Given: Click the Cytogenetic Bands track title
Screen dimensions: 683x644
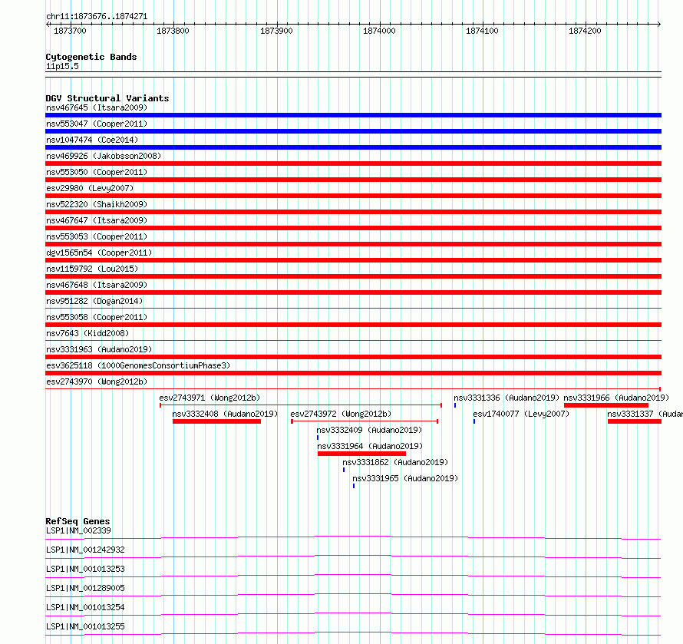Looking at the screenshot, I should 91,57.
